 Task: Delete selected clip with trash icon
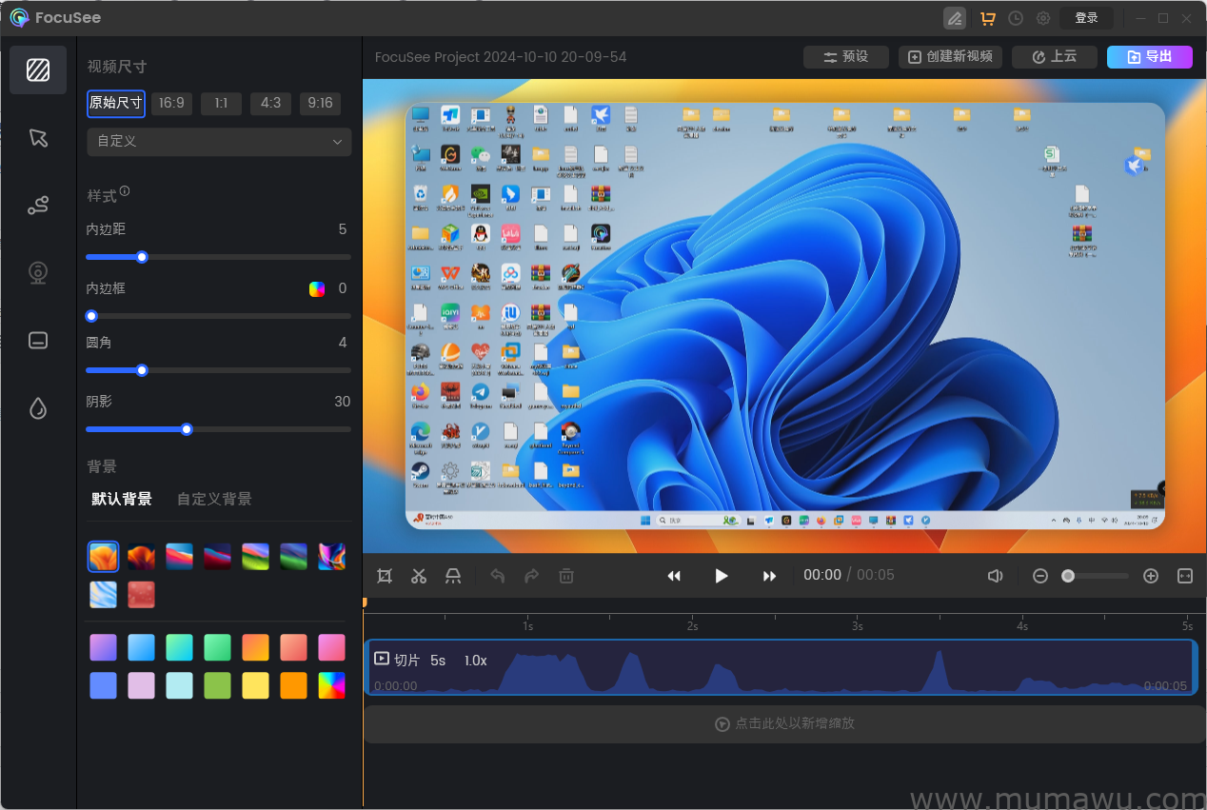[x=566, y=576]
